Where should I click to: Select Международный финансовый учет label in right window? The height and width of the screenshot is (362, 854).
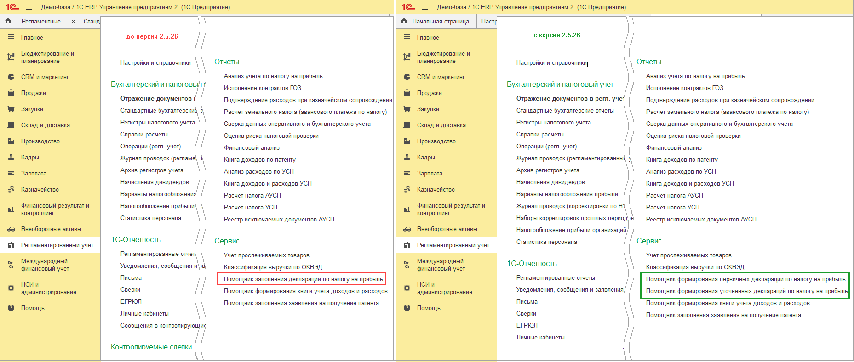click(441, 265)
